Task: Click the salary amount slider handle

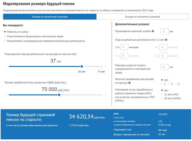Action: (x=59, y=95)
